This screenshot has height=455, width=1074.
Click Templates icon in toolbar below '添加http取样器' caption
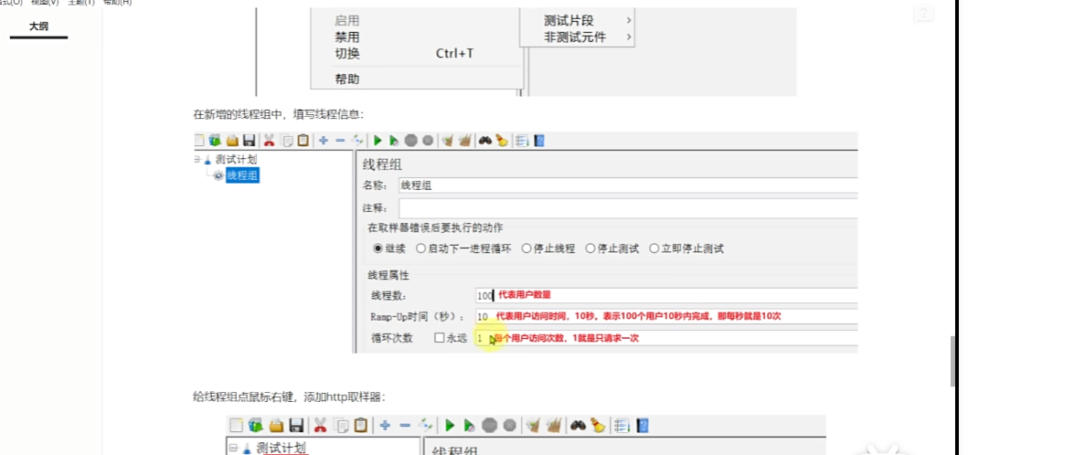[x=256, y=426]
